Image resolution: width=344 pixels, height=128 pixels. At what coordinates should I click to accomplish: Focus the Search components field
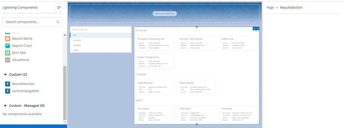33,22
